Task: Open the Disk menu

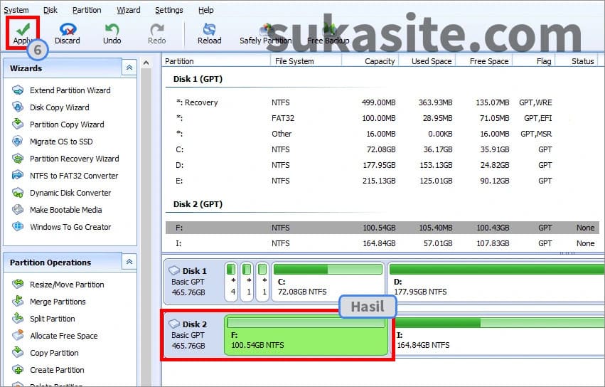Action: coord(50,10)
